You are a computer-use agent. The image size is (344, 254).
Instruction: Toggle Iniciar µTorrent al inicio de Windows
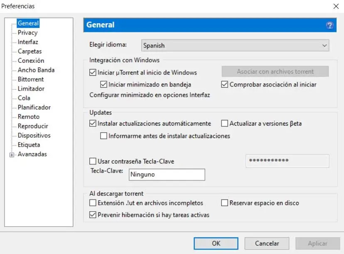click(x=93, y=72)
